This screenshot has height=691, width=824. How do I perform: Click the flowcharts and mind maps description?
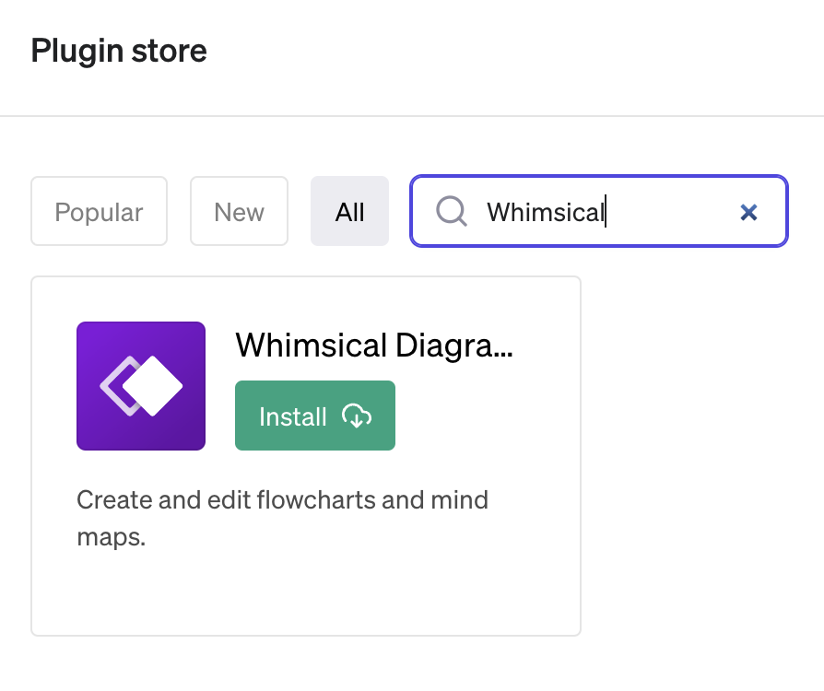click(x=283, y=518)
